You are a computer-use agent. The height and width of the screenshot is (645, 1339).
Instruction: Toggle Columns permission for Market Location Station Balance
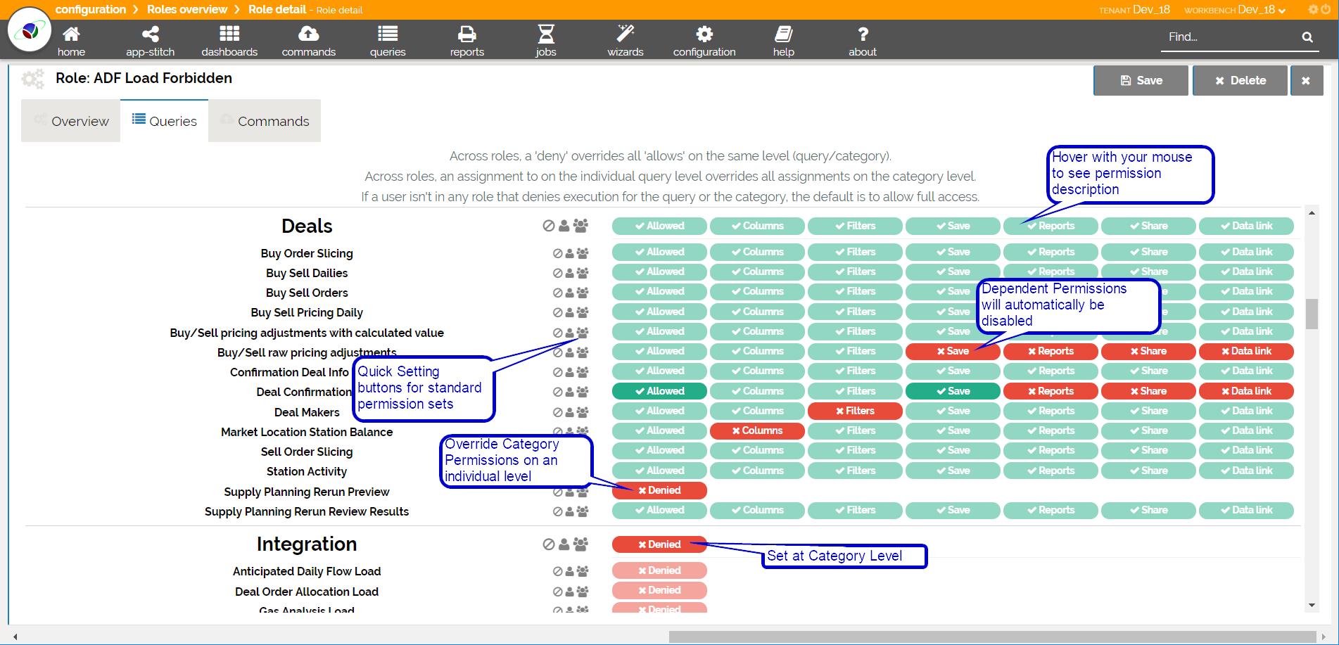coord(757,430)
